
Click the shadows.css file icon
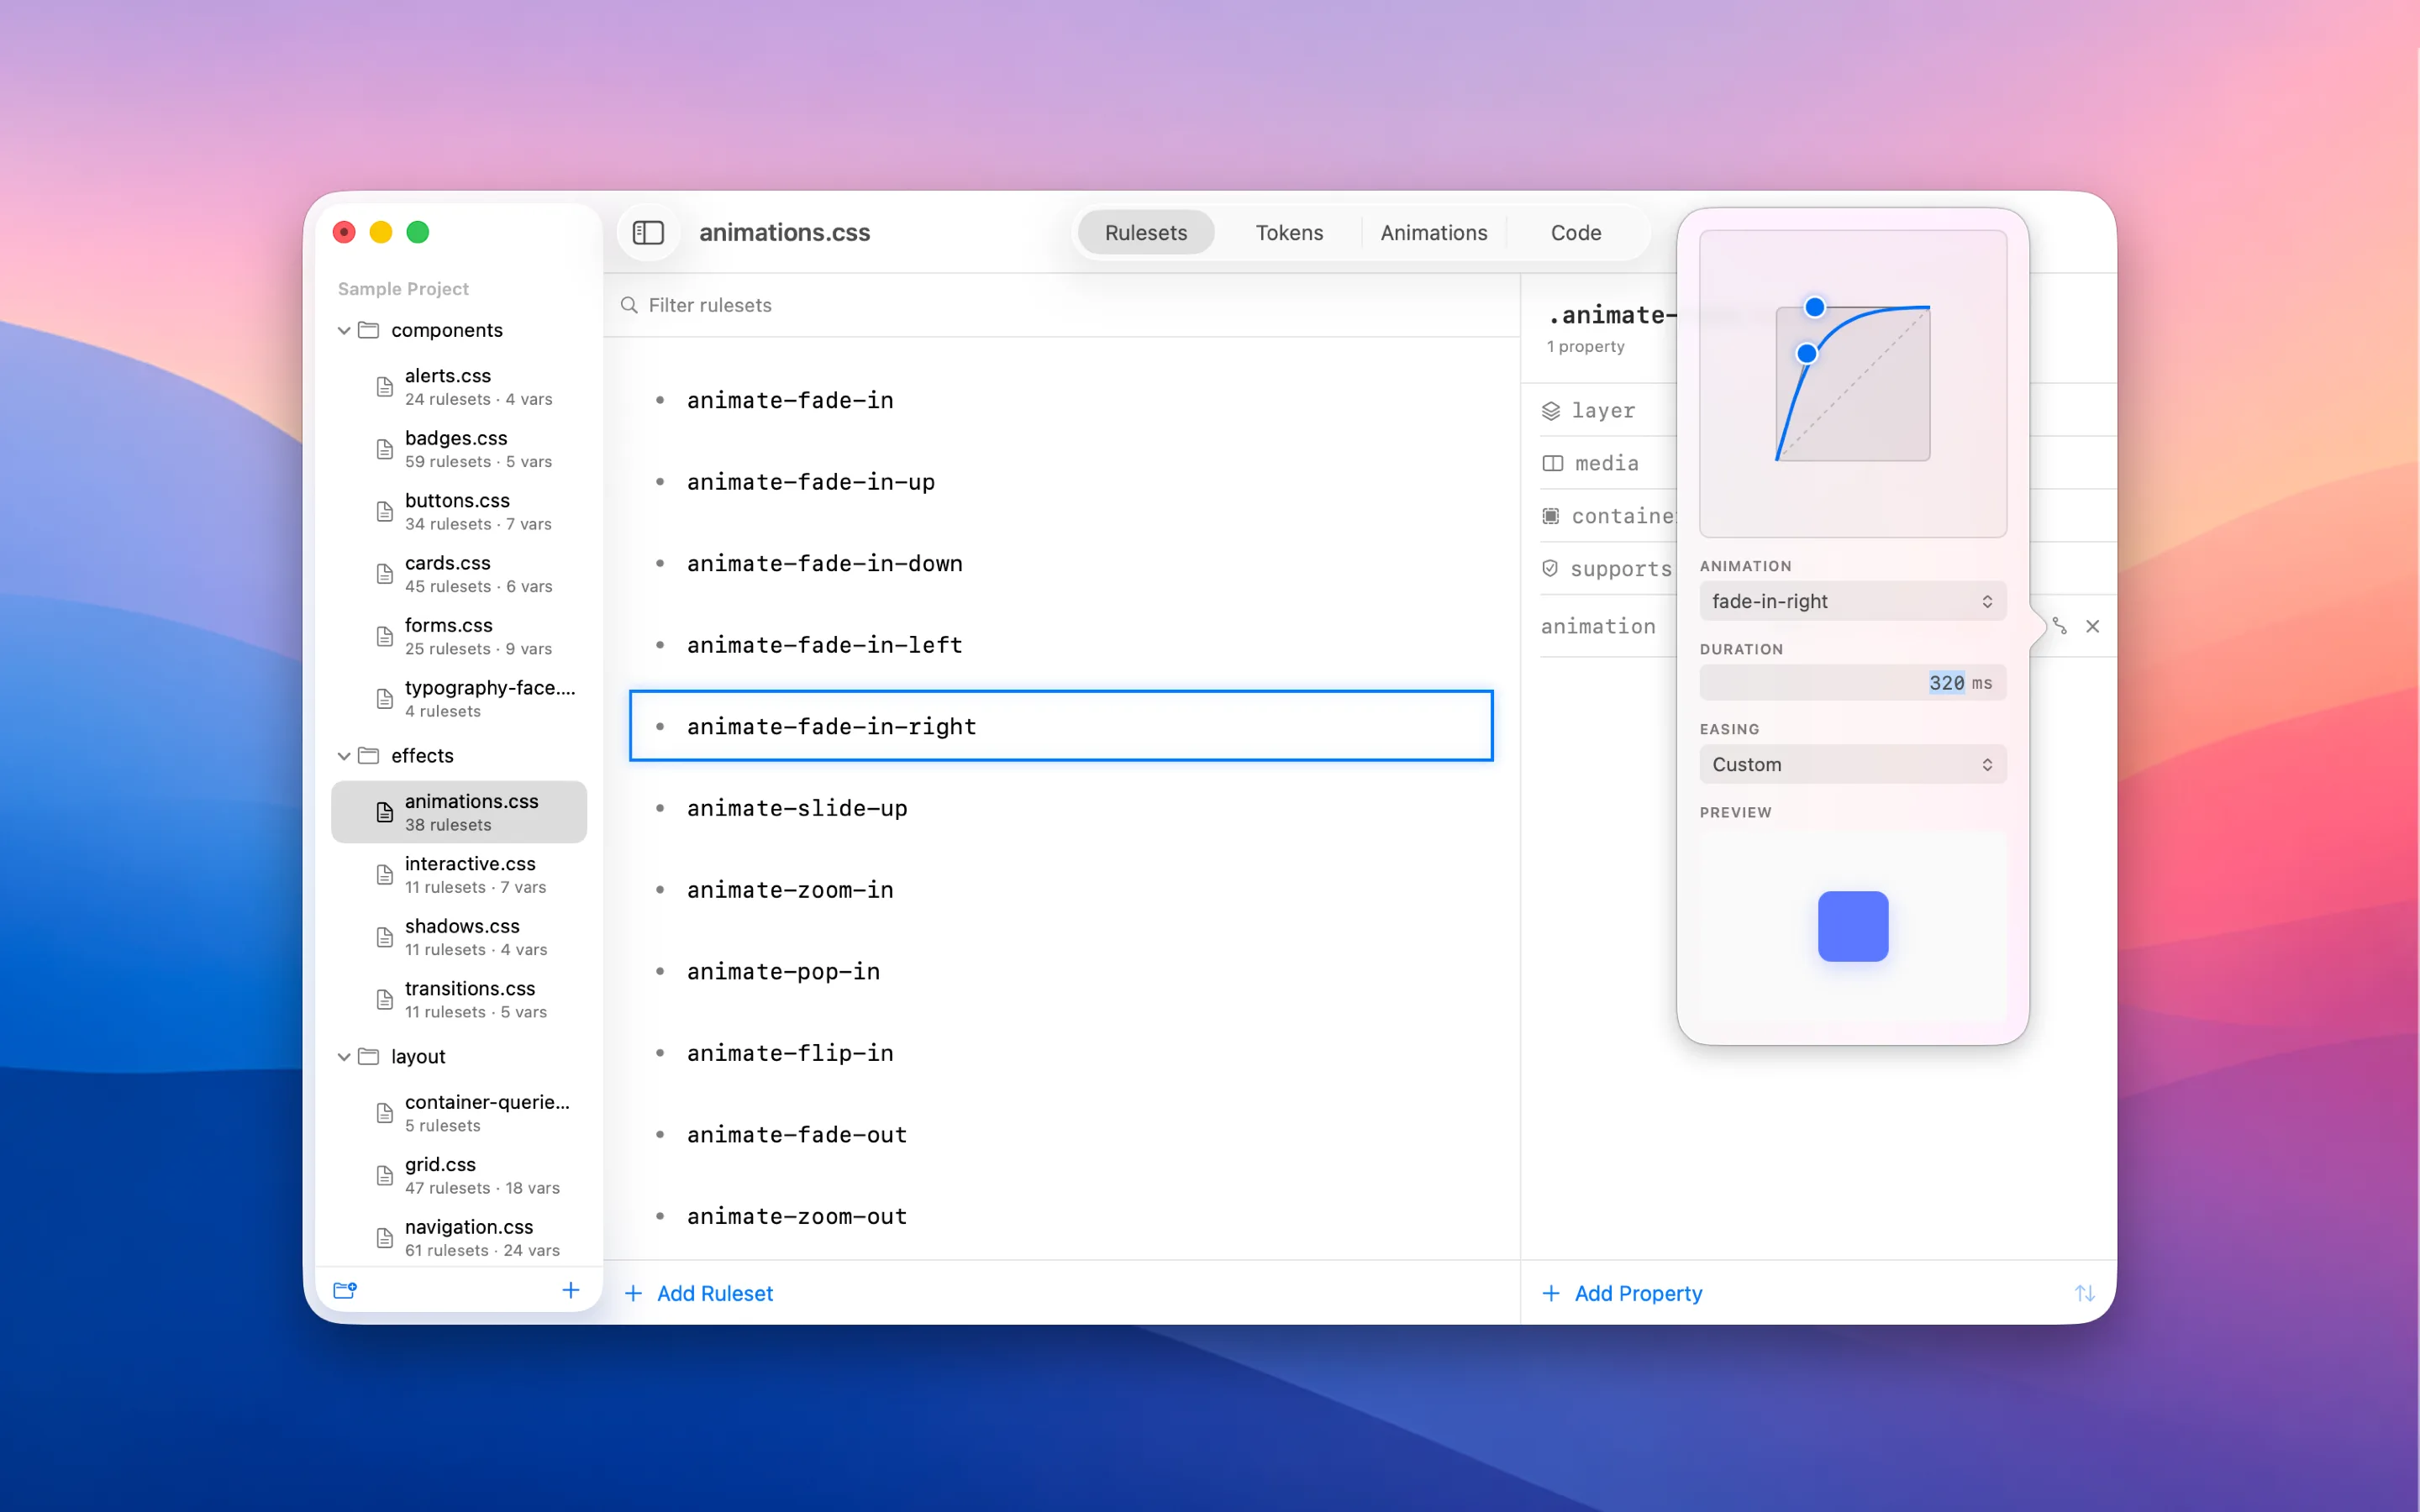pos(385,937)
